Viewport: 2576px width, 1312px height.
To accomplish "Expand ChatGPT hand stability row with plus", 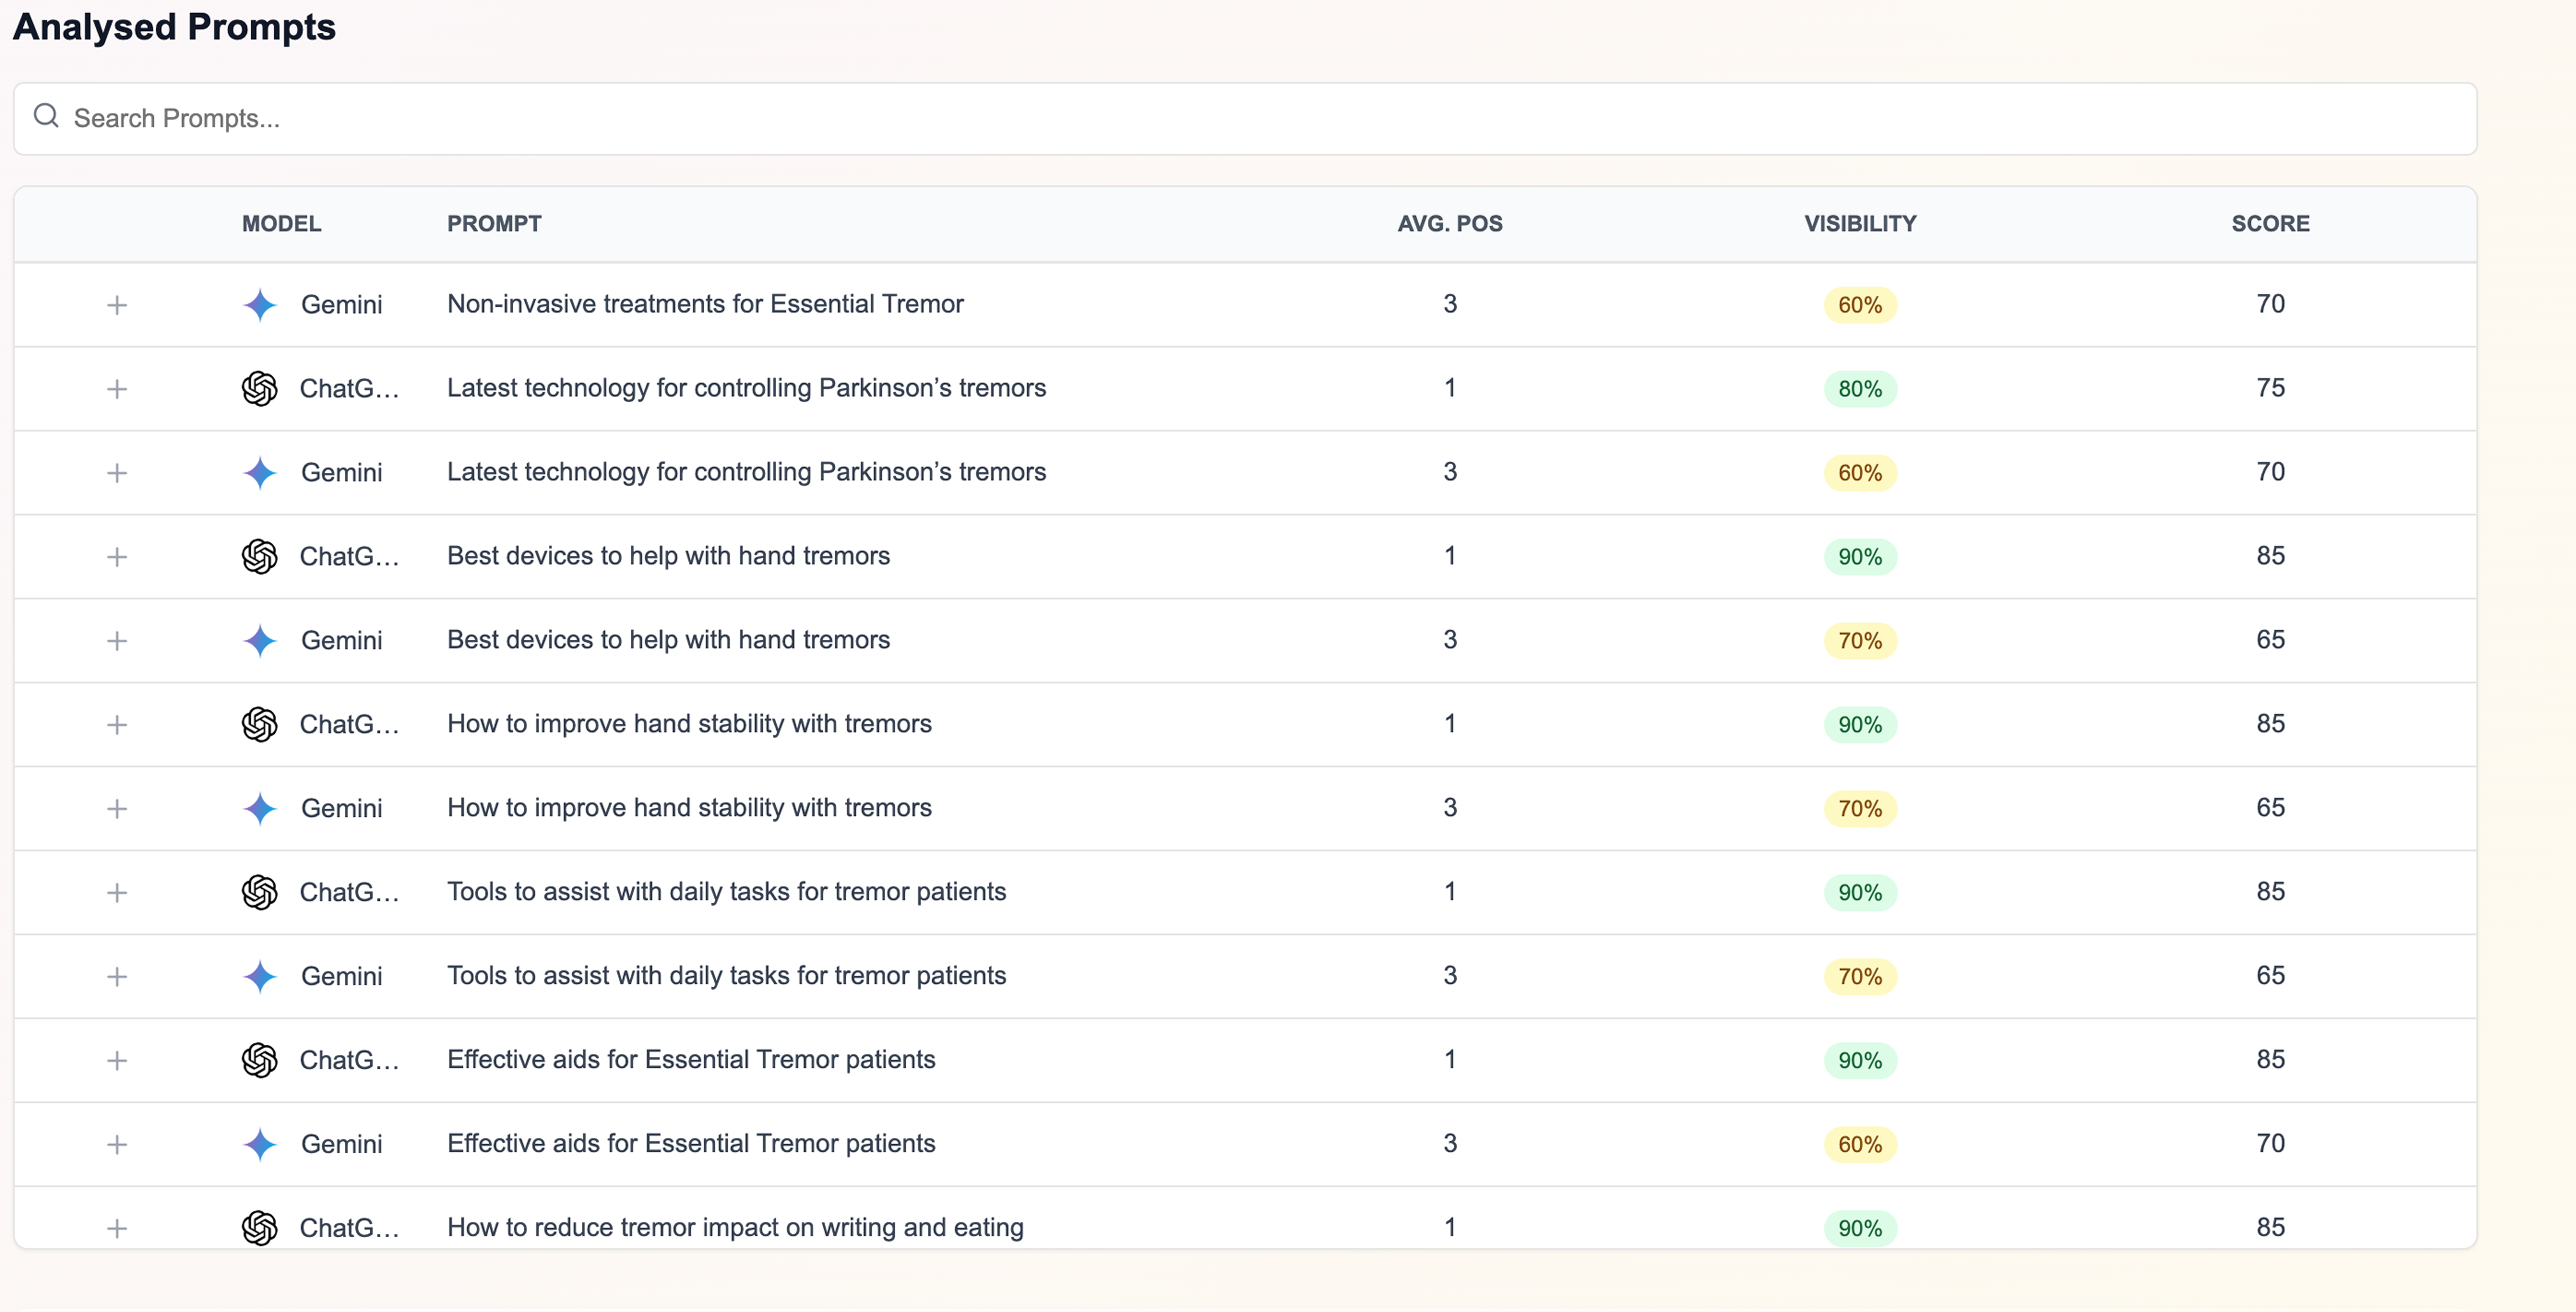I will point(117,724).
